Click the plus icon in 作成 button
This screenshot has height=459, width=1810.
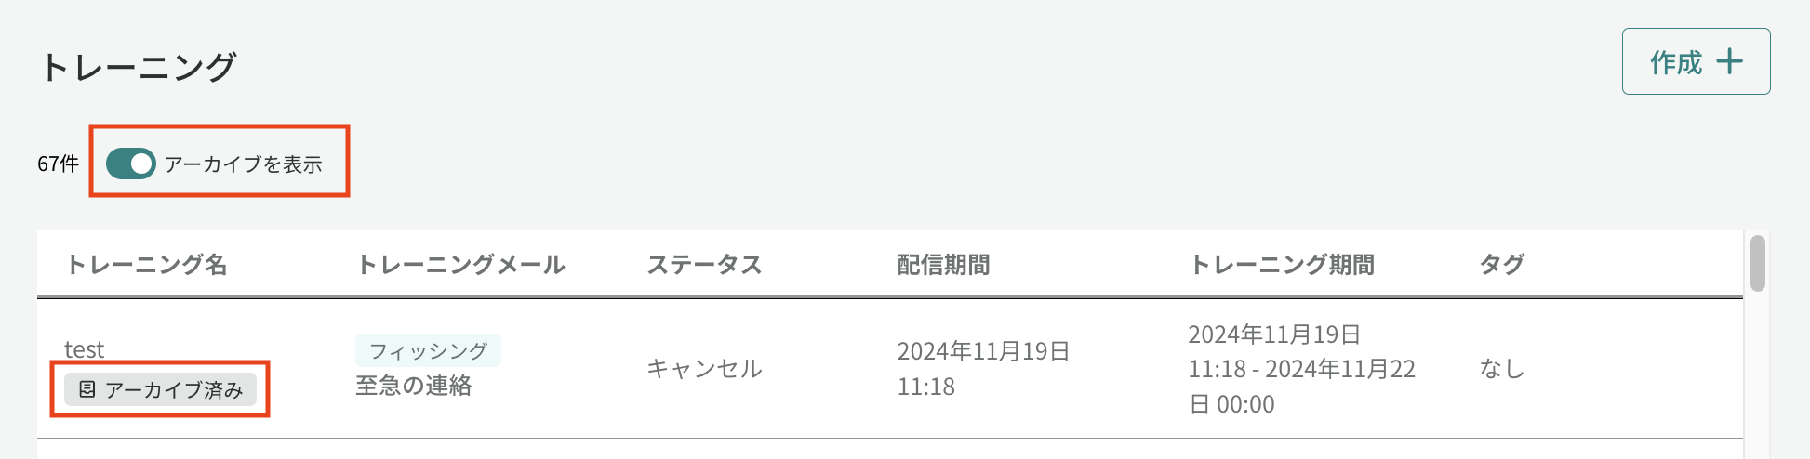pos(1729,61)
